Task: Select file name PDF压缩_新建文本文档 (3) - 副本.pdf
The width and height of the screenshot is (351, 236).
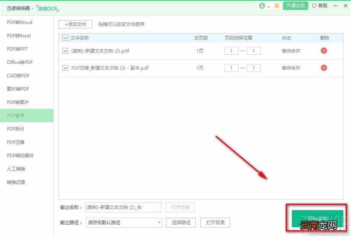Action: coord(110,68)
